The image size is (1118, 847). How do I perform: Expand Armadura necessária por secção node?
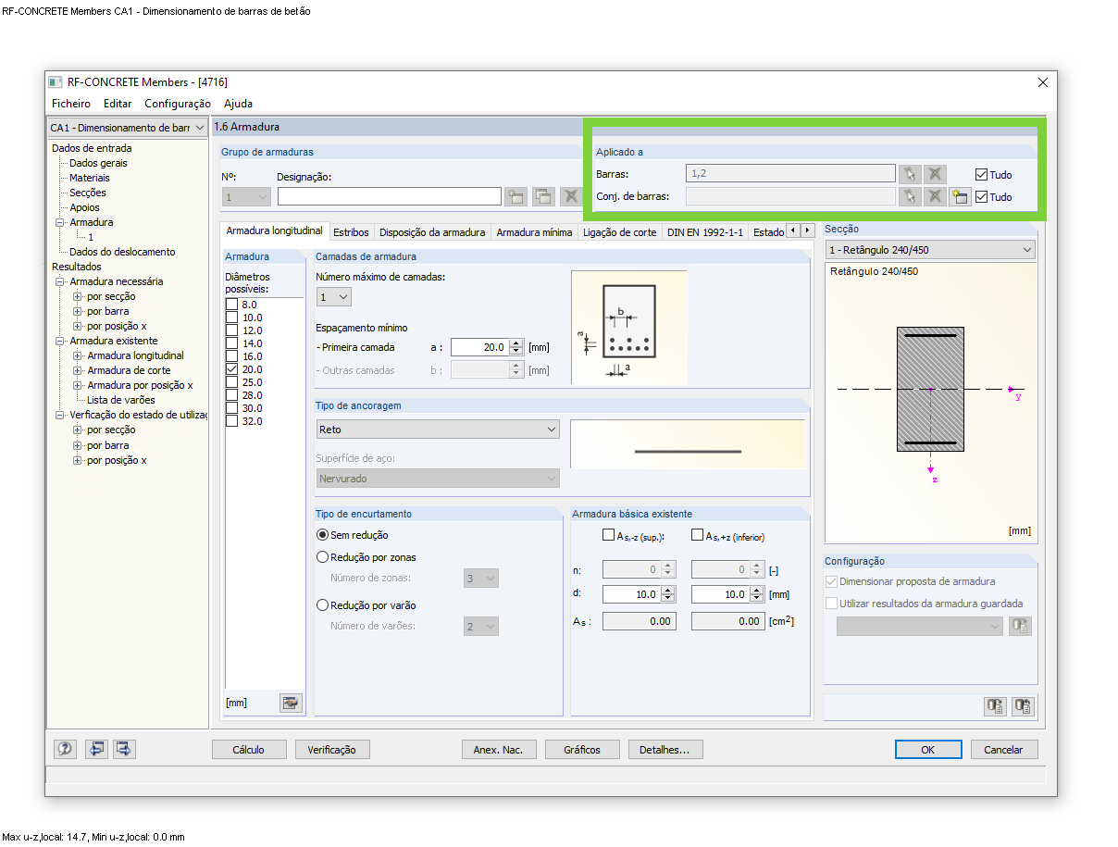click(77, 296)
